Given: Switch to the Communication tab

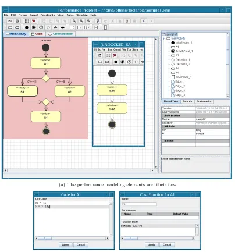Looking at the screenshot, I should pyautogui.click(x=60, y=34).
